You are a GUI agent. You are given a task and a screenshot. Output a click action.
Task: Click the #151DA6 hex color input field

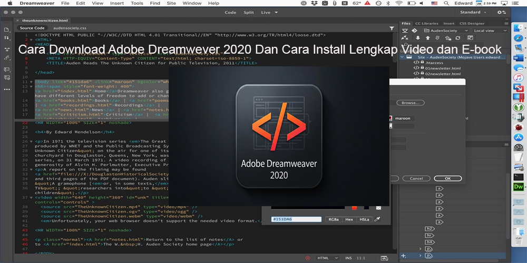pyautogui.click(x=296, y=219)
